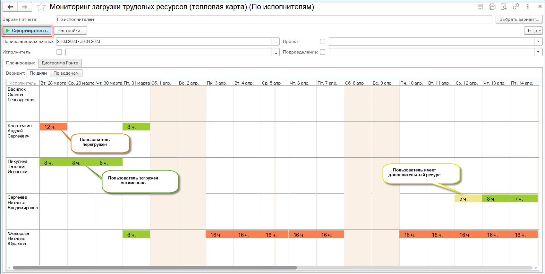
Task: Open print preview with magnifier page icon
Action: [x=504, y=7]
